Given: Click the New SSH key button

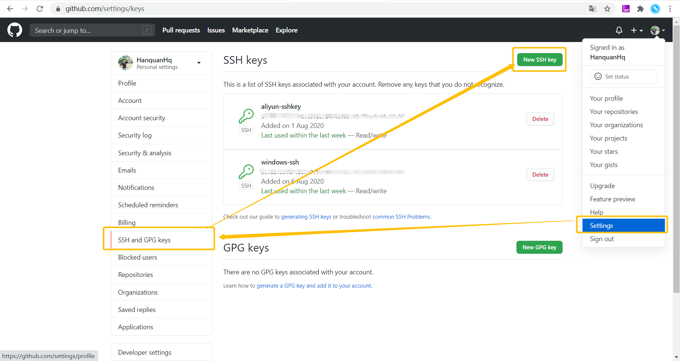Looking at the screenshot, I should click(539, 59).
